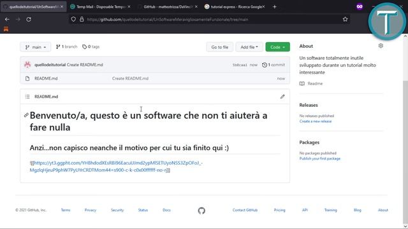The width and height of the screenshot is (408, 229).
Task: Open the Create README.md message in file row
Action: (130, 78)
